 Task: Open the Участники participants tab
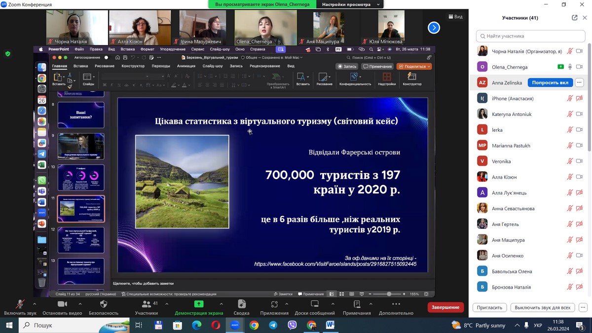[146, 304]
